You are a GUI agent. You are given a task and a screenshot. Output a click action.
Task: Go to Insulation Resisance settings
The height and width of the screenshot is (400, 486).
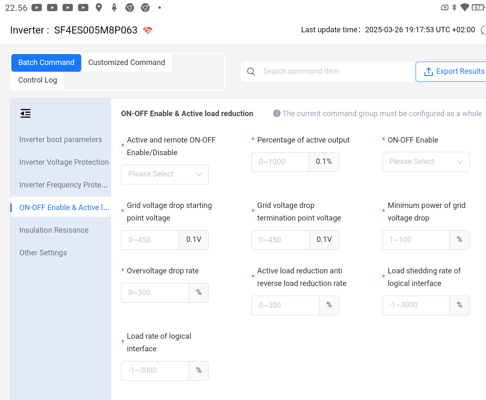pyautogui.click(x=54, y=230)
